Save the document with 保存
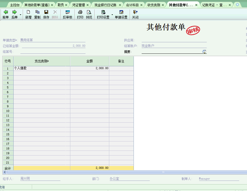Screen dimensions: 247x191 click(46, 14)
